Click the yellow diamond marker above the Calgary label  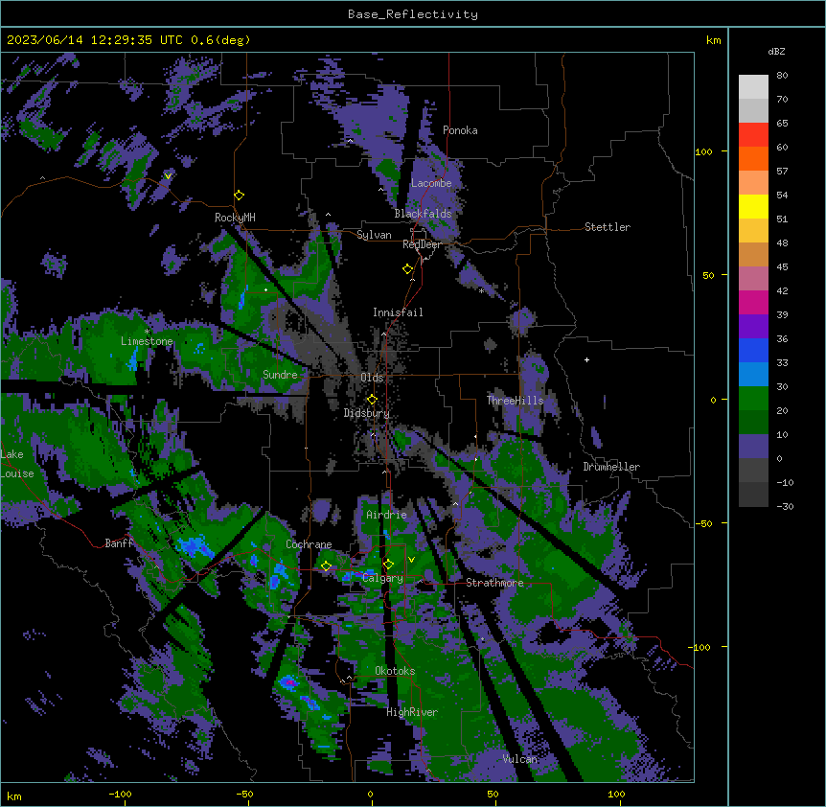coord(388,565)
